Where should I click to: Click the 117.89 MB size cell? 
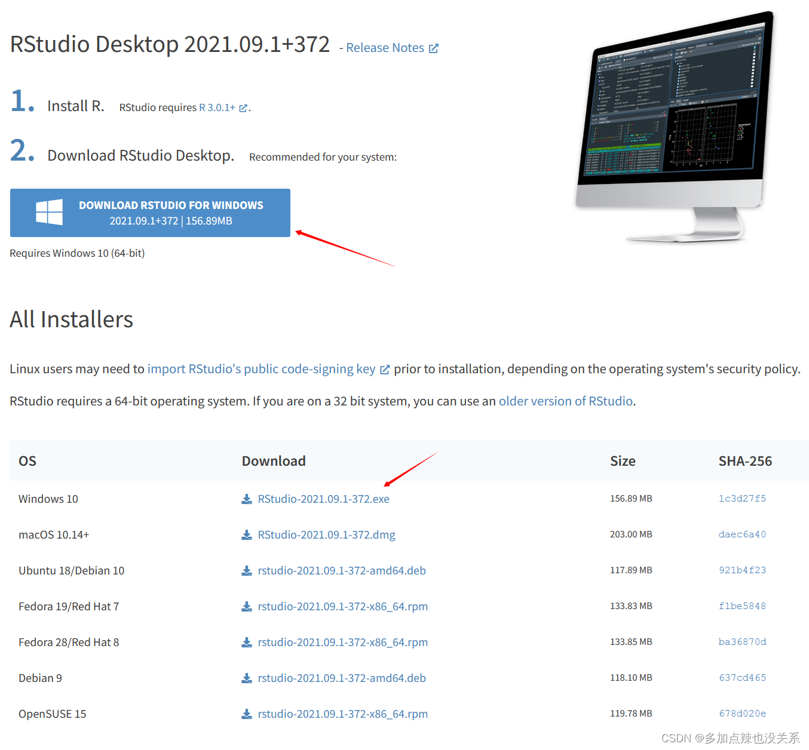[x=631, y=570]
